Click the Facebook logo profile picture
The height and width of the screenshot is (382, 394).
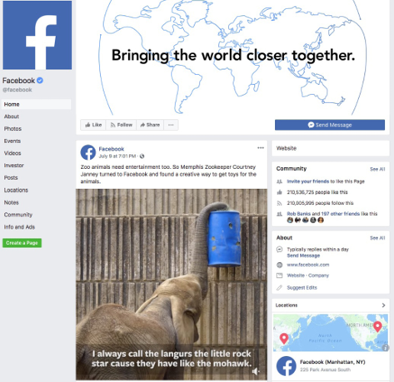point(37,35)
